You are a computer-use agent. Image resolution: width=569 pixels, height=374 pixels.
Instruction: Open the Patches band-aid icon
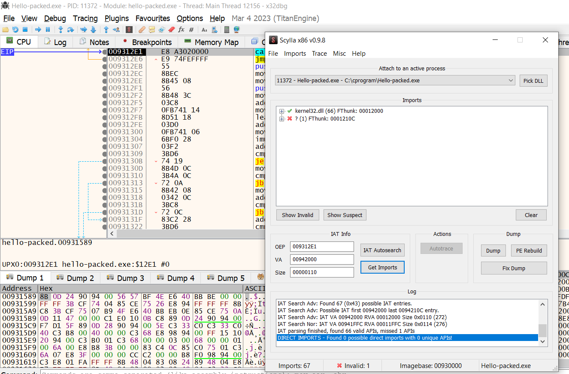142,30
